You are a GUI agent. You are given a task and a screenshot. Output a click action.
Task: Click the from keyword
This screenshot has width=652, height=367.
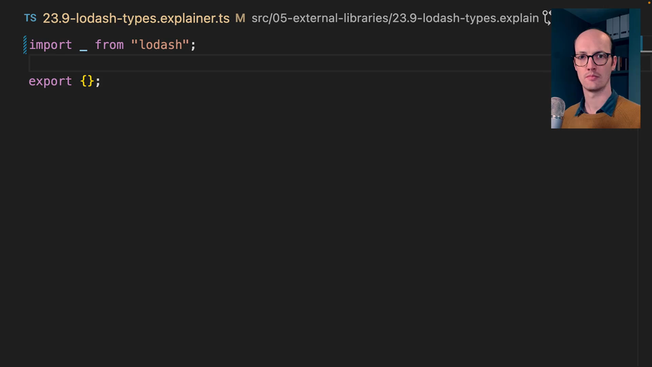coord(109,45)
